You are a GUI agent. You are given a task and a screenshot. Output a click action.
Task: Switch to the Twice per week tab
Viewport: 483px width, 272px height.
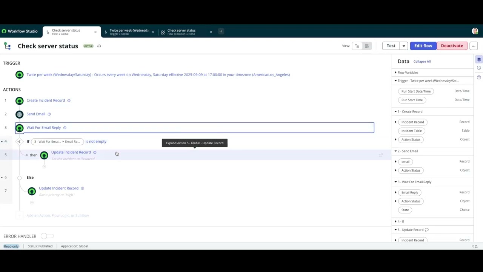point(128,31)
